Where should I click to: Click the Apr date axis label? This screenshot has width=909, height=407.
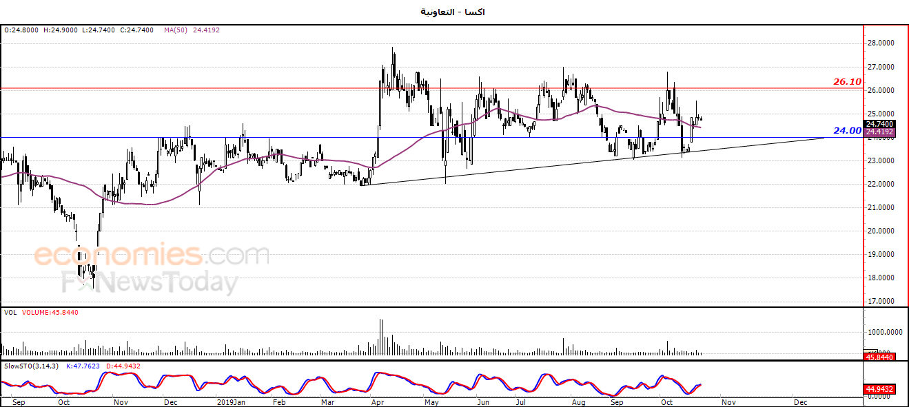pyautogui.click(x=379, y=401)
